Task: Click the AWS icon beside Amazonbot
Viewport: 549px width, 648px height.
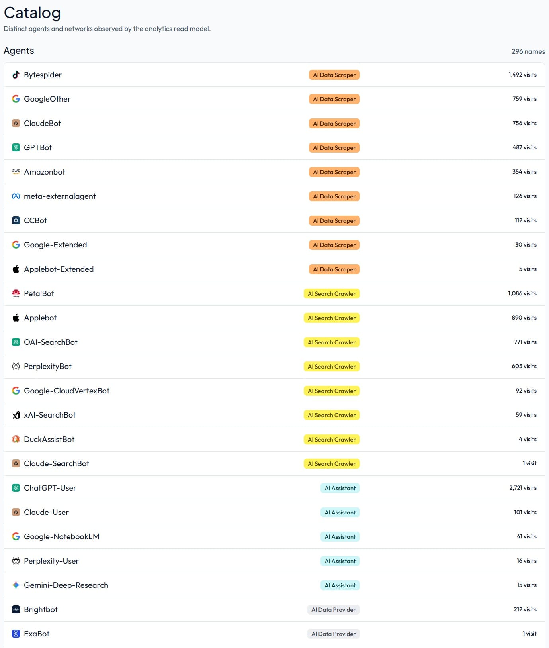Action: click(16, 172)
